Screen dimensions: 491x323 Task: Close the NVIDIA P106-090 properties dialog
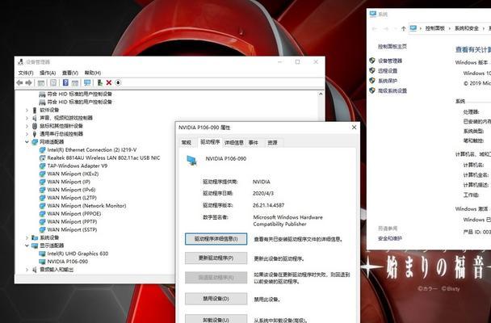[354, 128]
